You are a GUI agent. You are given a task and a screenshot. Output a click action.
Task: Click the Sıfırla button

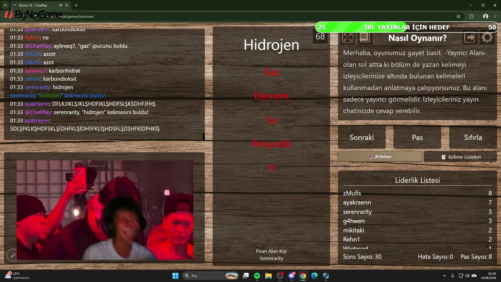pyautogui.click(x=473, y=137)
